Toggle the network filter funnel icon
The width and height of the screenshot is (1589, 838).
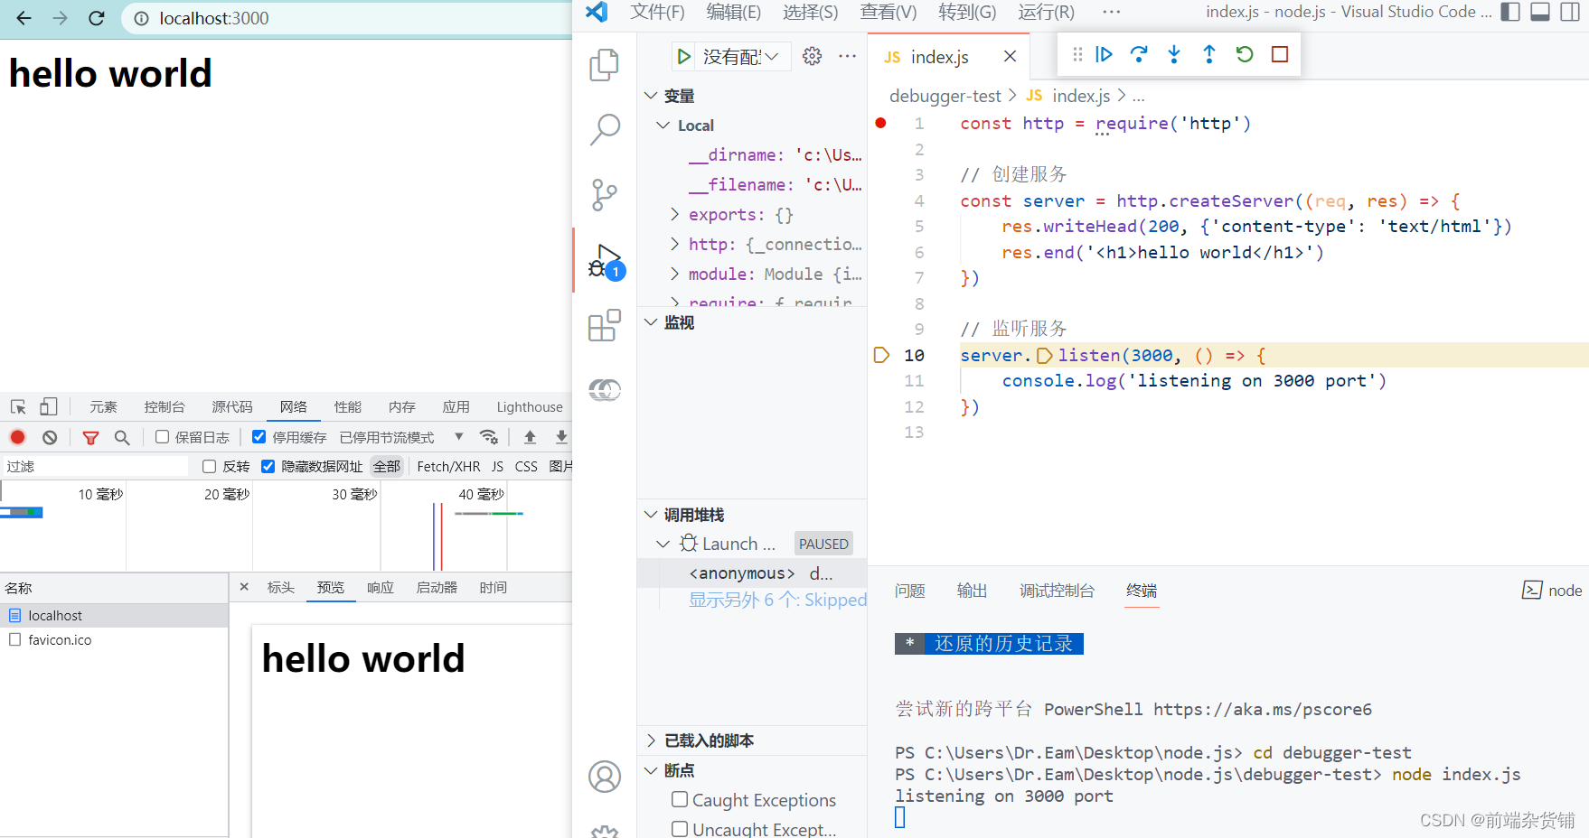click(90, 438)
